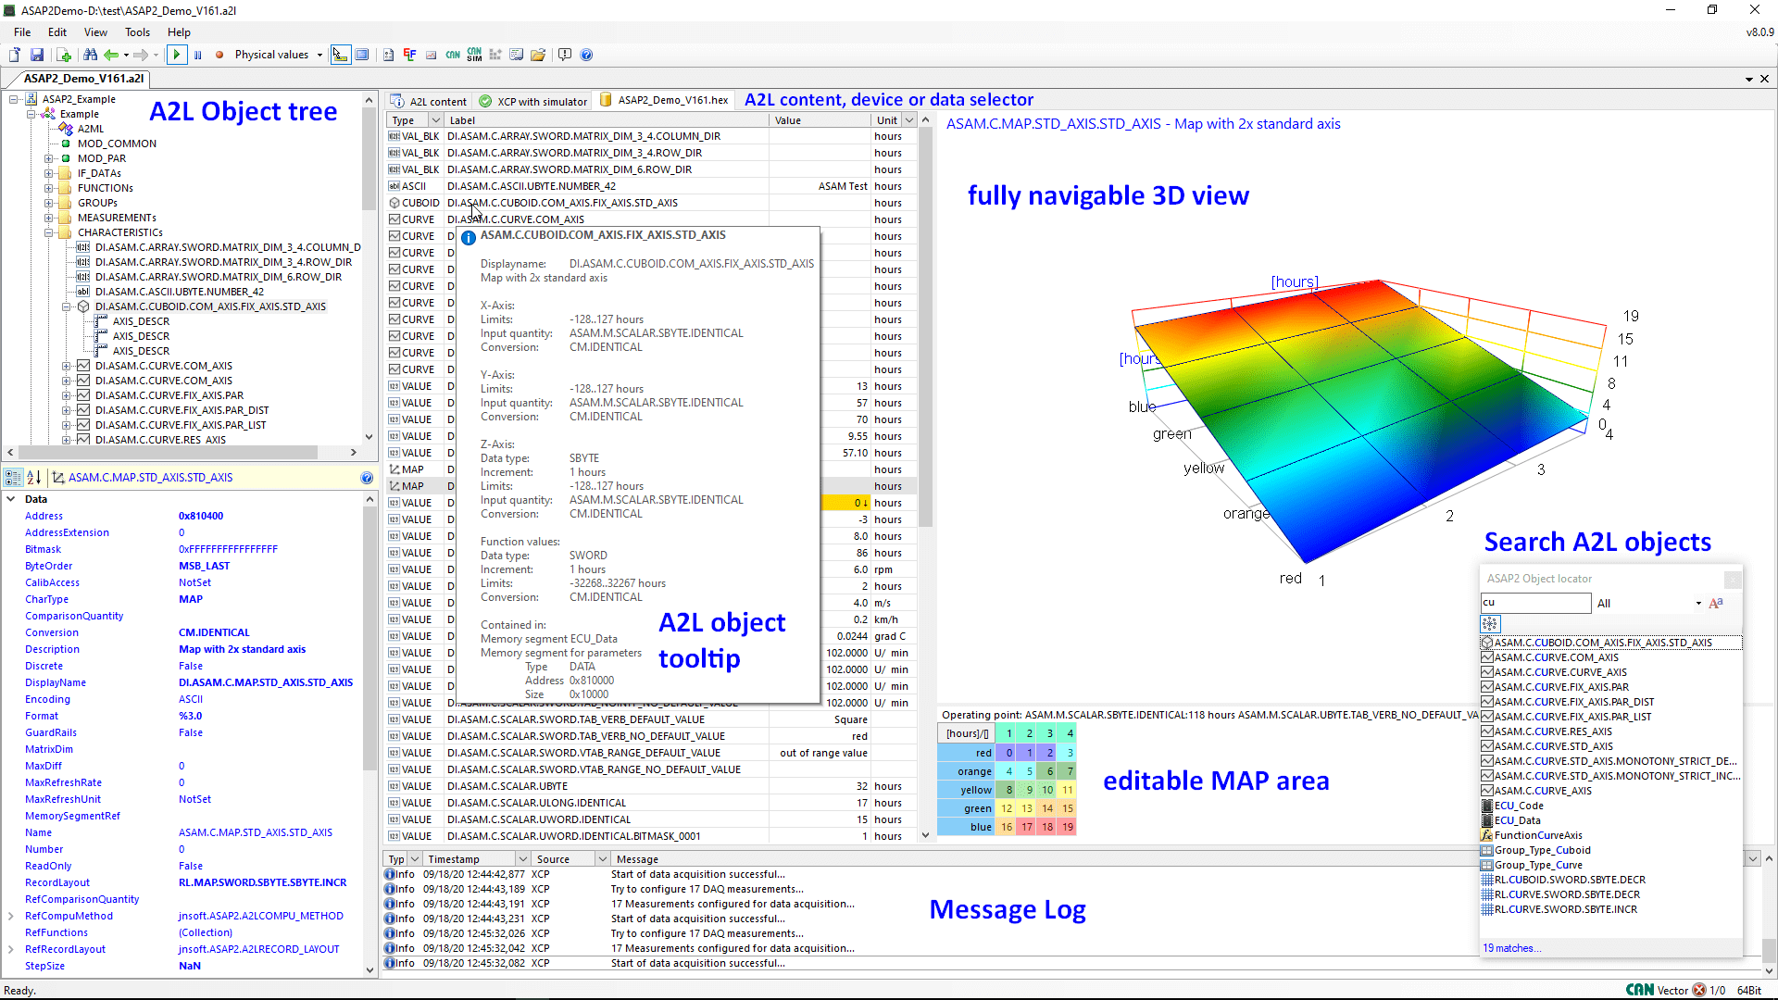
Task: Launch the CAN SIM simulator icon
Action: click(475, 55)
